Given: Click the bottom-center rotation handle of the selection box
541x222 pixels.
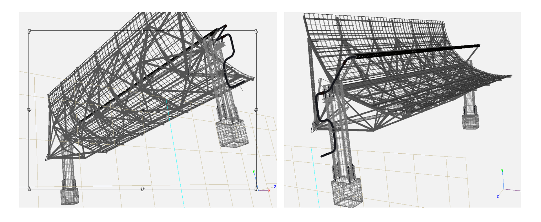Looking at the screenshot, I should 142,189.
